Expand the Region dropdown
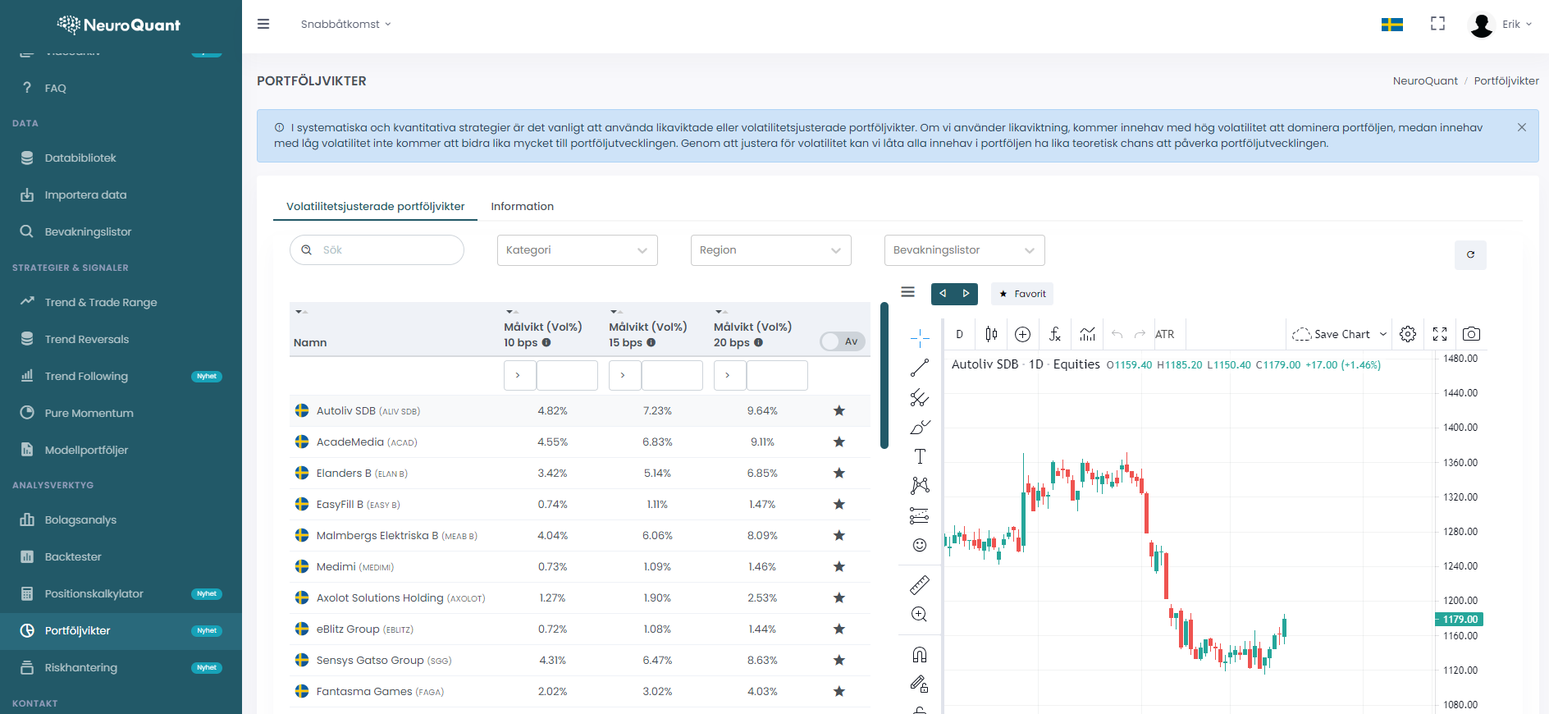Viewport: 1549px width, 714px height. pyautogui.click(x=770, y=250)
